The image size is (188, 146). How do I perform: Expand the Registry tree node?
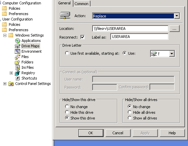pos(11,73)
